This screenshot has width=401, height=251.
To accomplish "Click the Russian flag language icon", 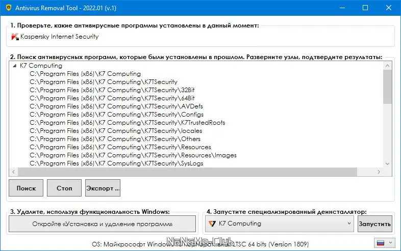I will [x=380, y=242].
